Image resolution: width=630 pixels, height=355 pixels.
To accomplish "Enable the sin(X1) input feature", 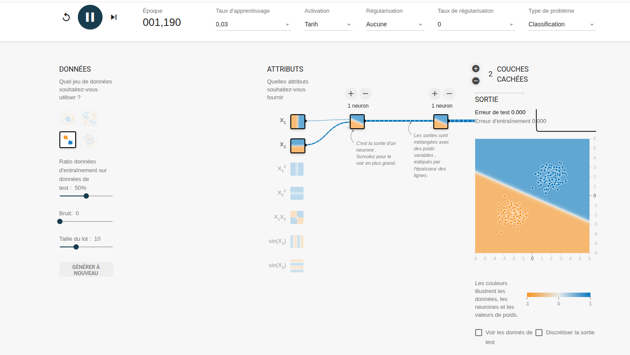I will click(x=297, y=242).
